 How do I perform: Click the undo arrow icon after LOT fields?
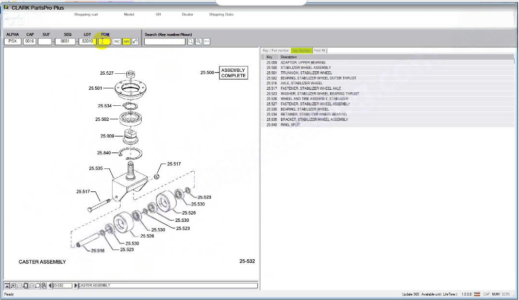pos(135,42)
